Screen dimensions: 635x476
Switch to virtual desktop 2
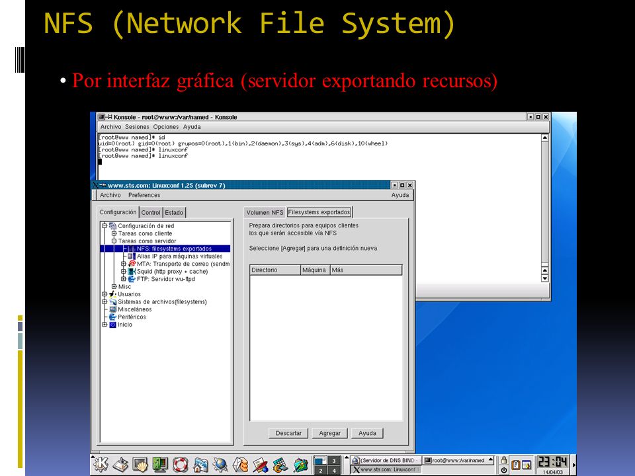tap(320, 470)
